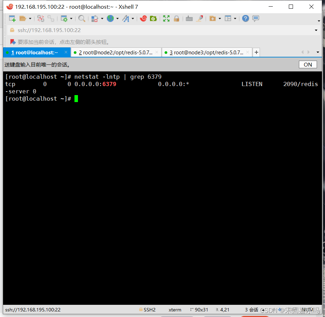Switch to tab 3 root@node3
325x317 pixels.
pos(206,53)
